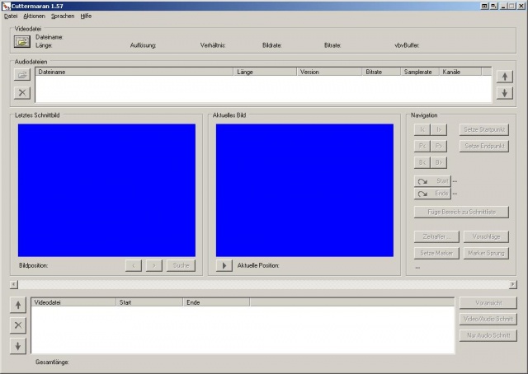
Task: Click the Setze Startpunkt button
Action: pos(483,129)
